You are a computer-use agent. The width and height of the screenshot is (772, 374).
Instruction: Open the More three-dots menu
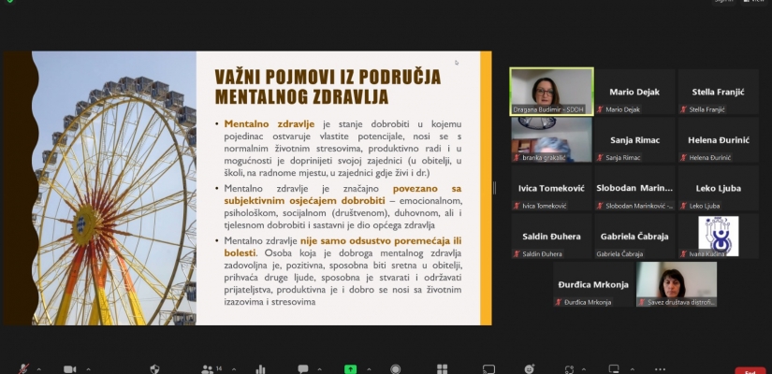pyautogui.click(x=661, y=369)
